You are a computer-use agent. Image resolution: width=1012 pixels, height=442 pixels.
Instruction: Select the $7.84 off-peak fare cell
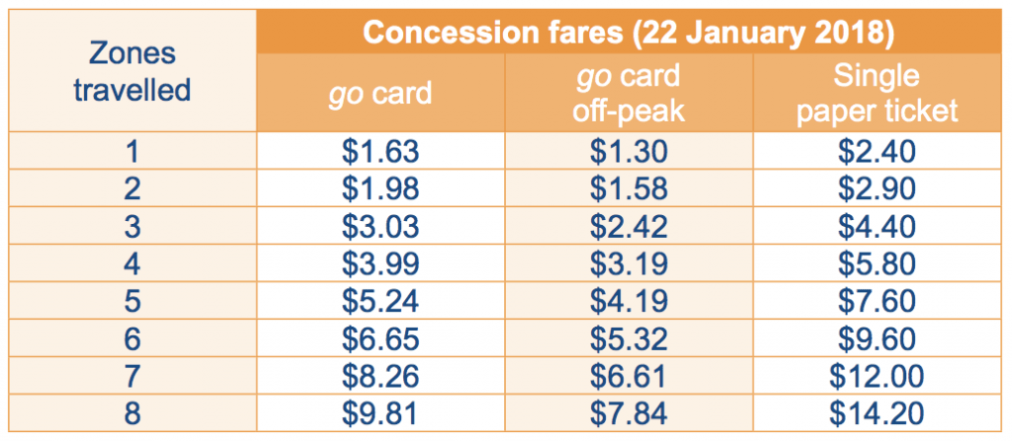click(628, 413)
